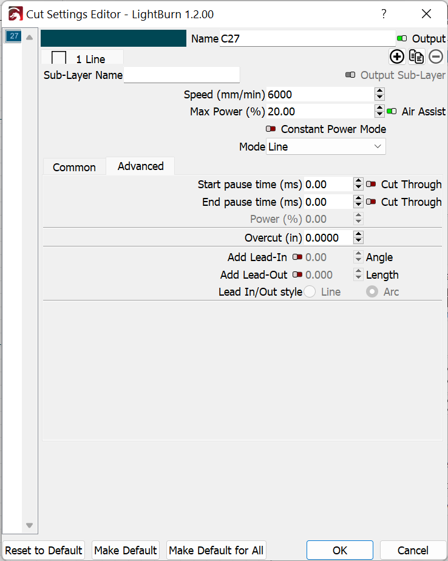Click the LightBurn logo in title bar
Screen dimensions: 448x561
point(15,14)
